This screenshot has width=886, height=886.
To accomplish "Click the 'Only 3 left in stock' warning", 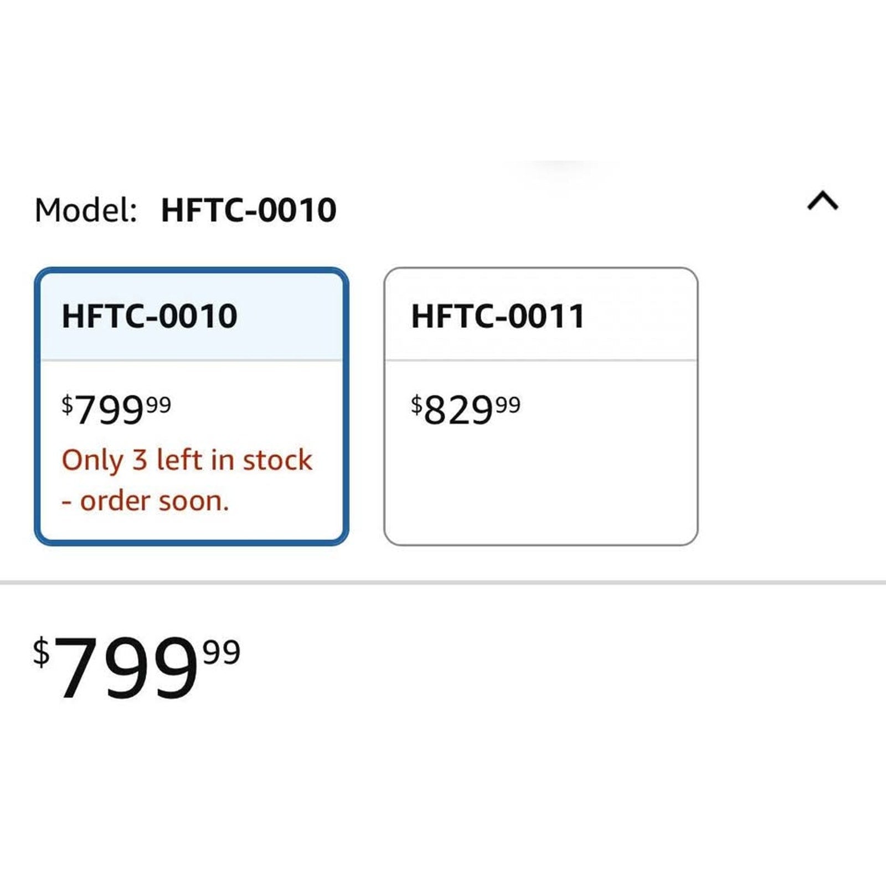I will [187, 461].
